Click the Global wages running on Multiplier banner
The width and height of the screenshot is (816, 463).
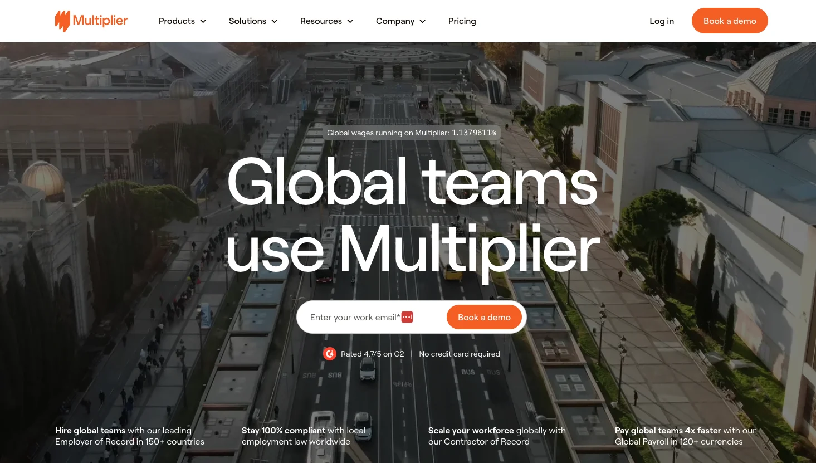pyautogui.click(x=411, y=133)
